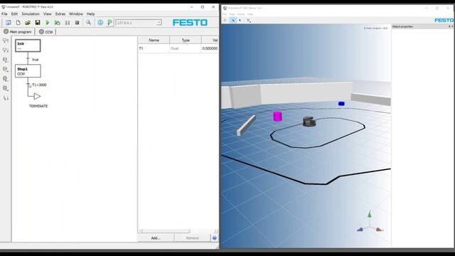Click the third sidebar branch icon
The width and height of the screenshot is (455, 256).
pos(6,60)
